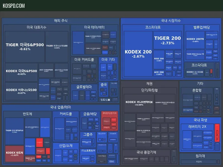Click the 해외 주식 group header

click(x=61, y=21)
